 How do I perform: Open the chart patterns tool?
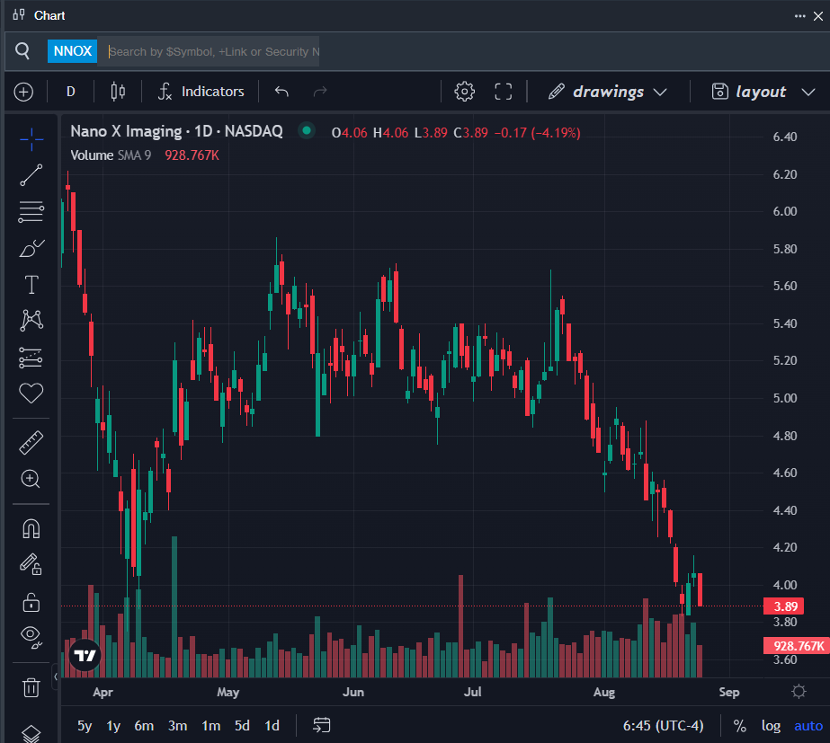click(31, 321)
